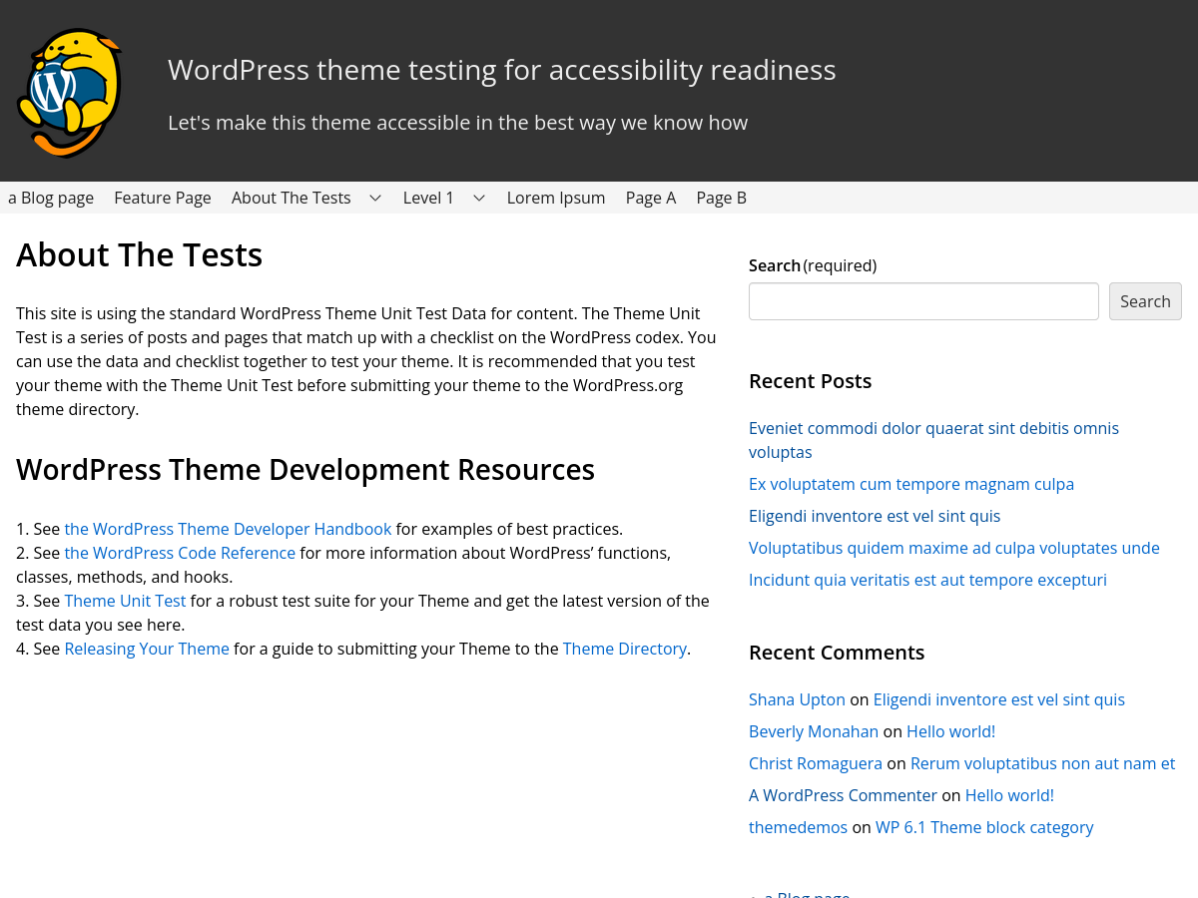Follow the Theme Unit Test link
The width and height of the screenshot is (1198, 898).
point(125,601)
